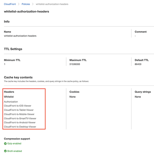The width and height of the screenshot is (154, 156).
Task: Select the CloudFront-Is-Android-Viewer header entry
Action: pyautogui.click(x=20, y=123)
